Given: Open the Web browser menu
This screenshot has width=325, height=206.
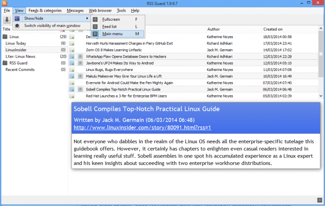Looking at the screenshot, I should tap(100, 10).
